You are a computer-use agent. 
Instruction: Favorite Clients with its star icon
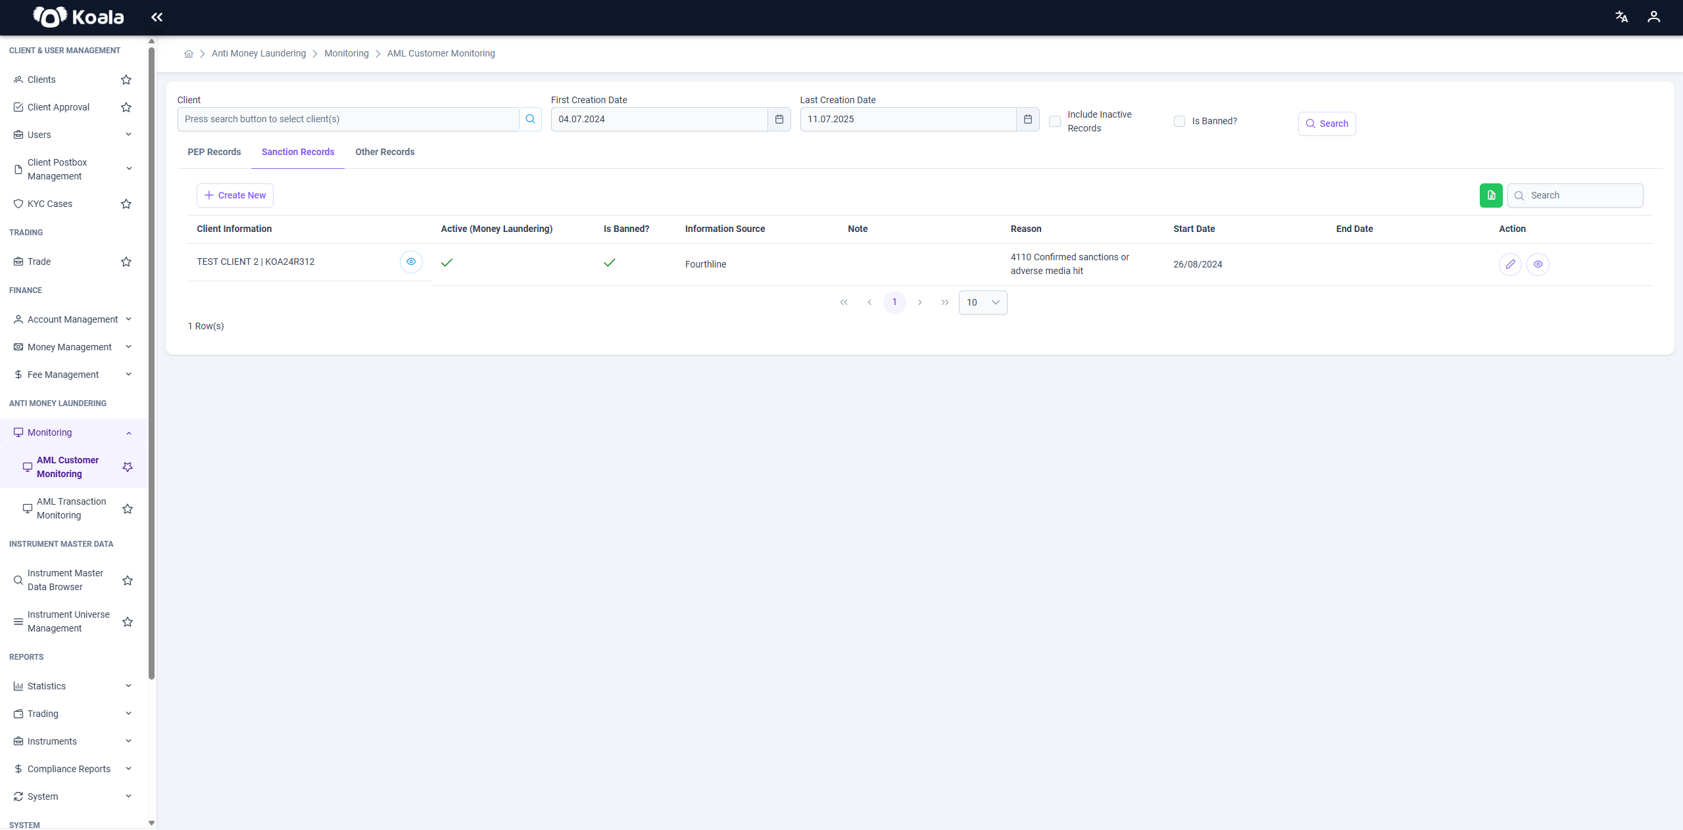(x=126, y=80)
